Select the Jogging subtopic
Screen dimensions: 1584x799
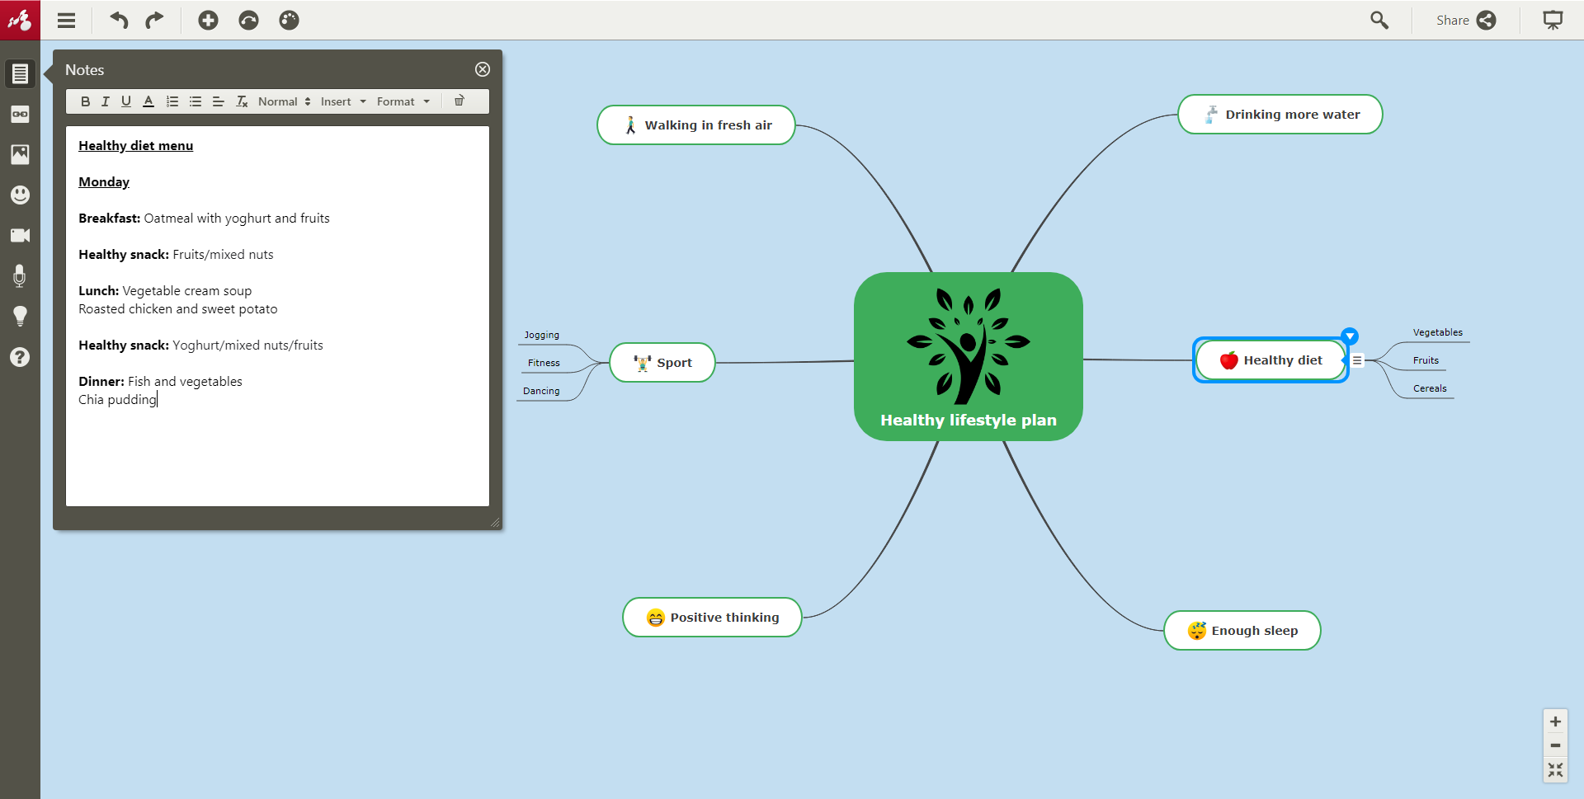pyautogui.click(x=542, y=336)
